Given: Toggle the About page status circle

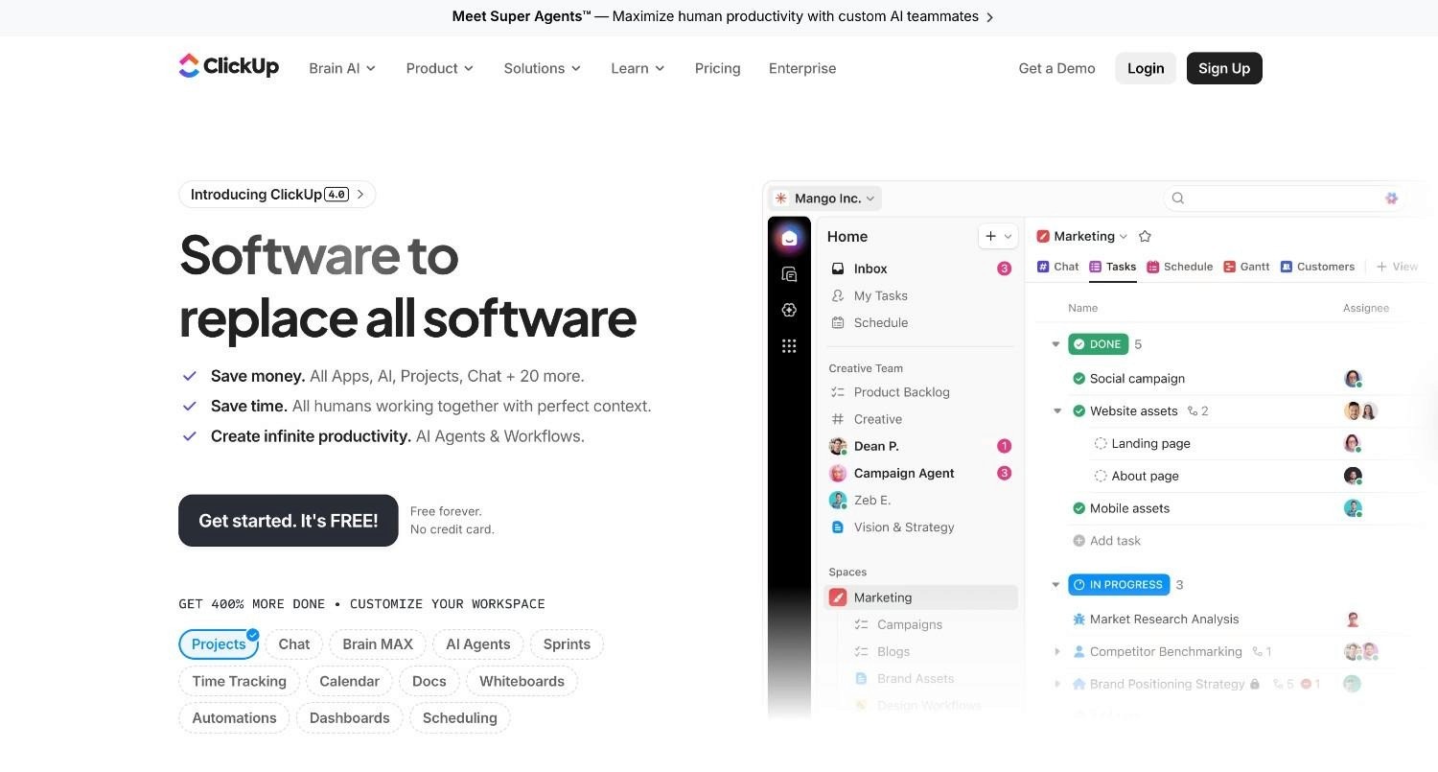Looking at the screenshot, I should click(1101, 476).
